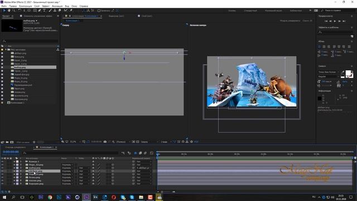Viewport: 357px width, 201px height.
Task: Click the white fill color swatch in Character panel
Action: coord(348,73)
